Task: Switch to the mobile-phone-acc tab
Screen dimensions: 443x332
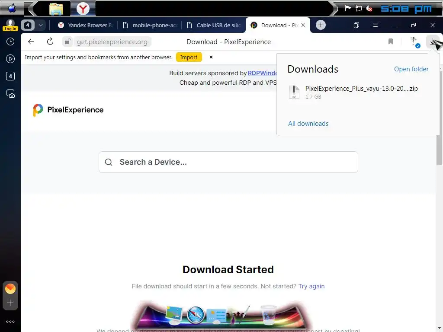Action: [150, 25]
